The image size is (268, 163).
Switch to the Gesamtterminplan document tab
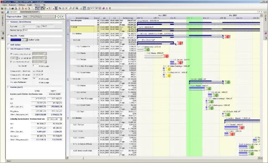pyautogui.click(x=29, y=12)
